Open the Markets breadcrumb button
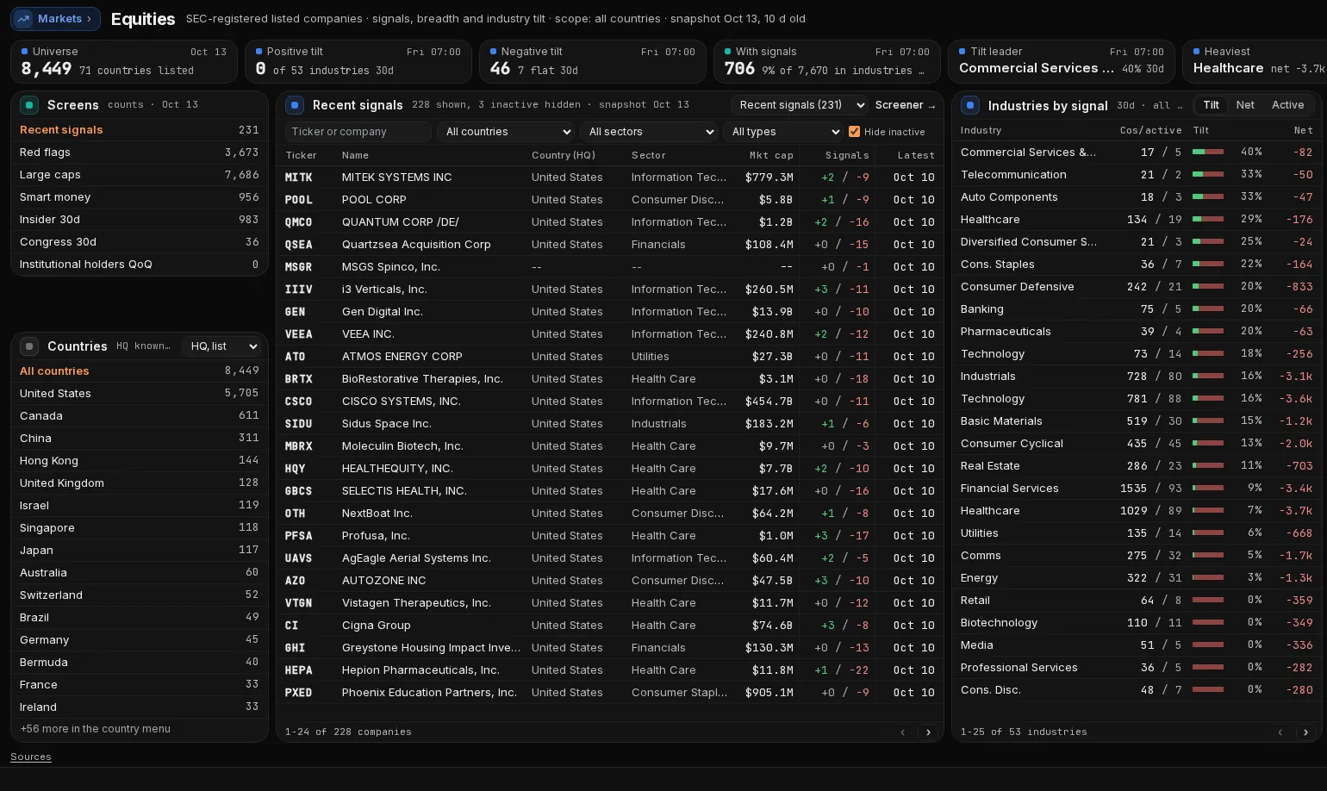 click(x=55, y=18)
